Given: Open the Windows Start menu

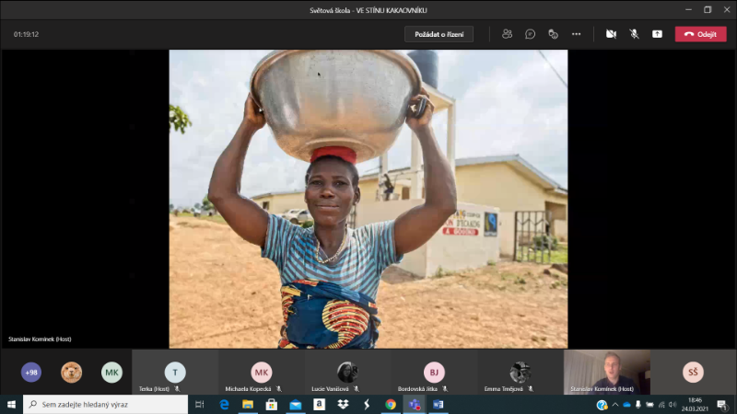Looking at the screenshot, I should click(12, 405).
